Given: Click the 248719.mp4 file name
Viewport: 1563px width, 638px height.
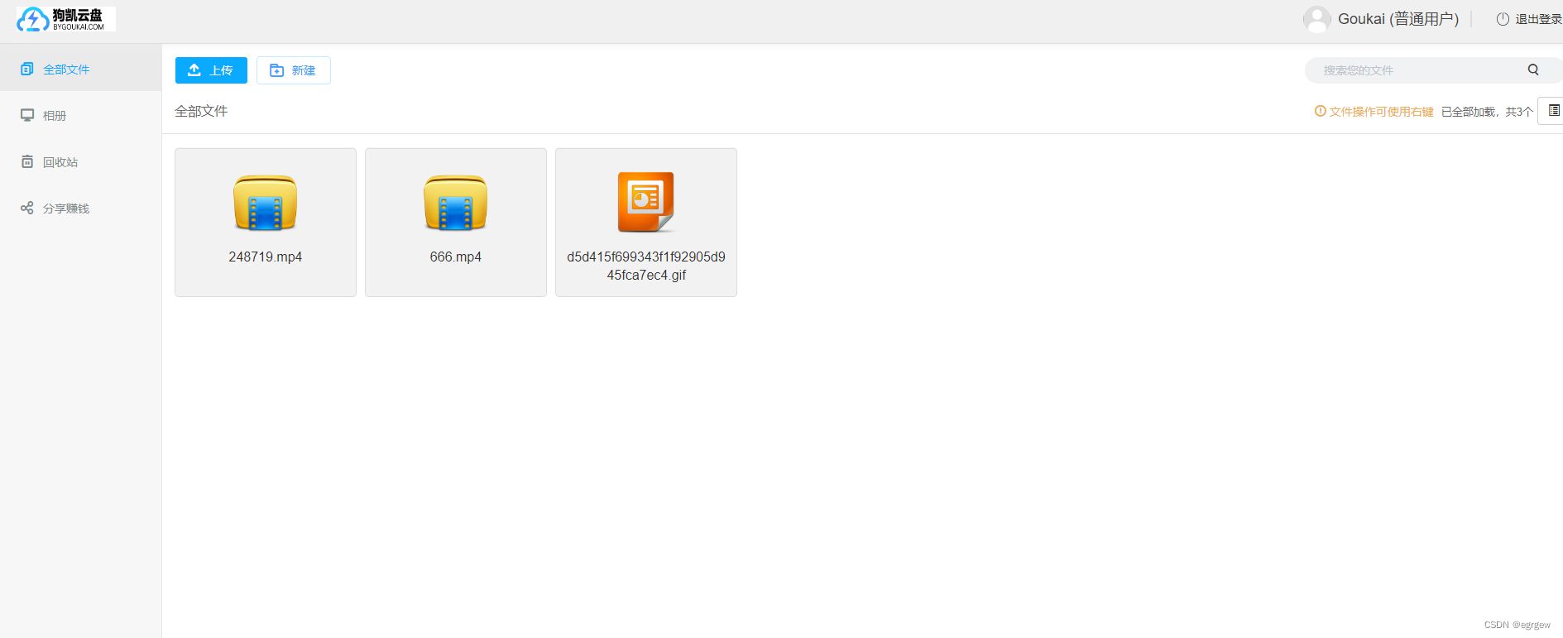Looking at the screenshot, I should [266, 257].
